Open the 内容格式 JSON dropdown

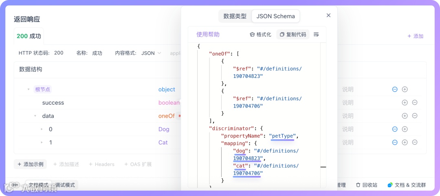(151, 53)
